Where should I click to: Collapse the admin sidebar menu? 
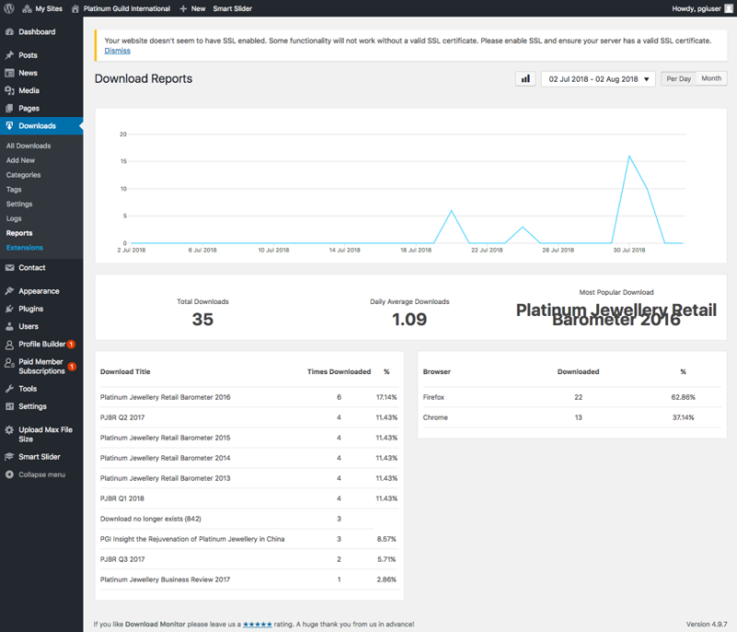point(35,474)
